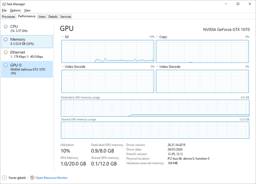Image resolution: width=256 pixels, height=184 pixels.
Task: Open the Copy graph engine dropdown
Action: coord(157,37)
